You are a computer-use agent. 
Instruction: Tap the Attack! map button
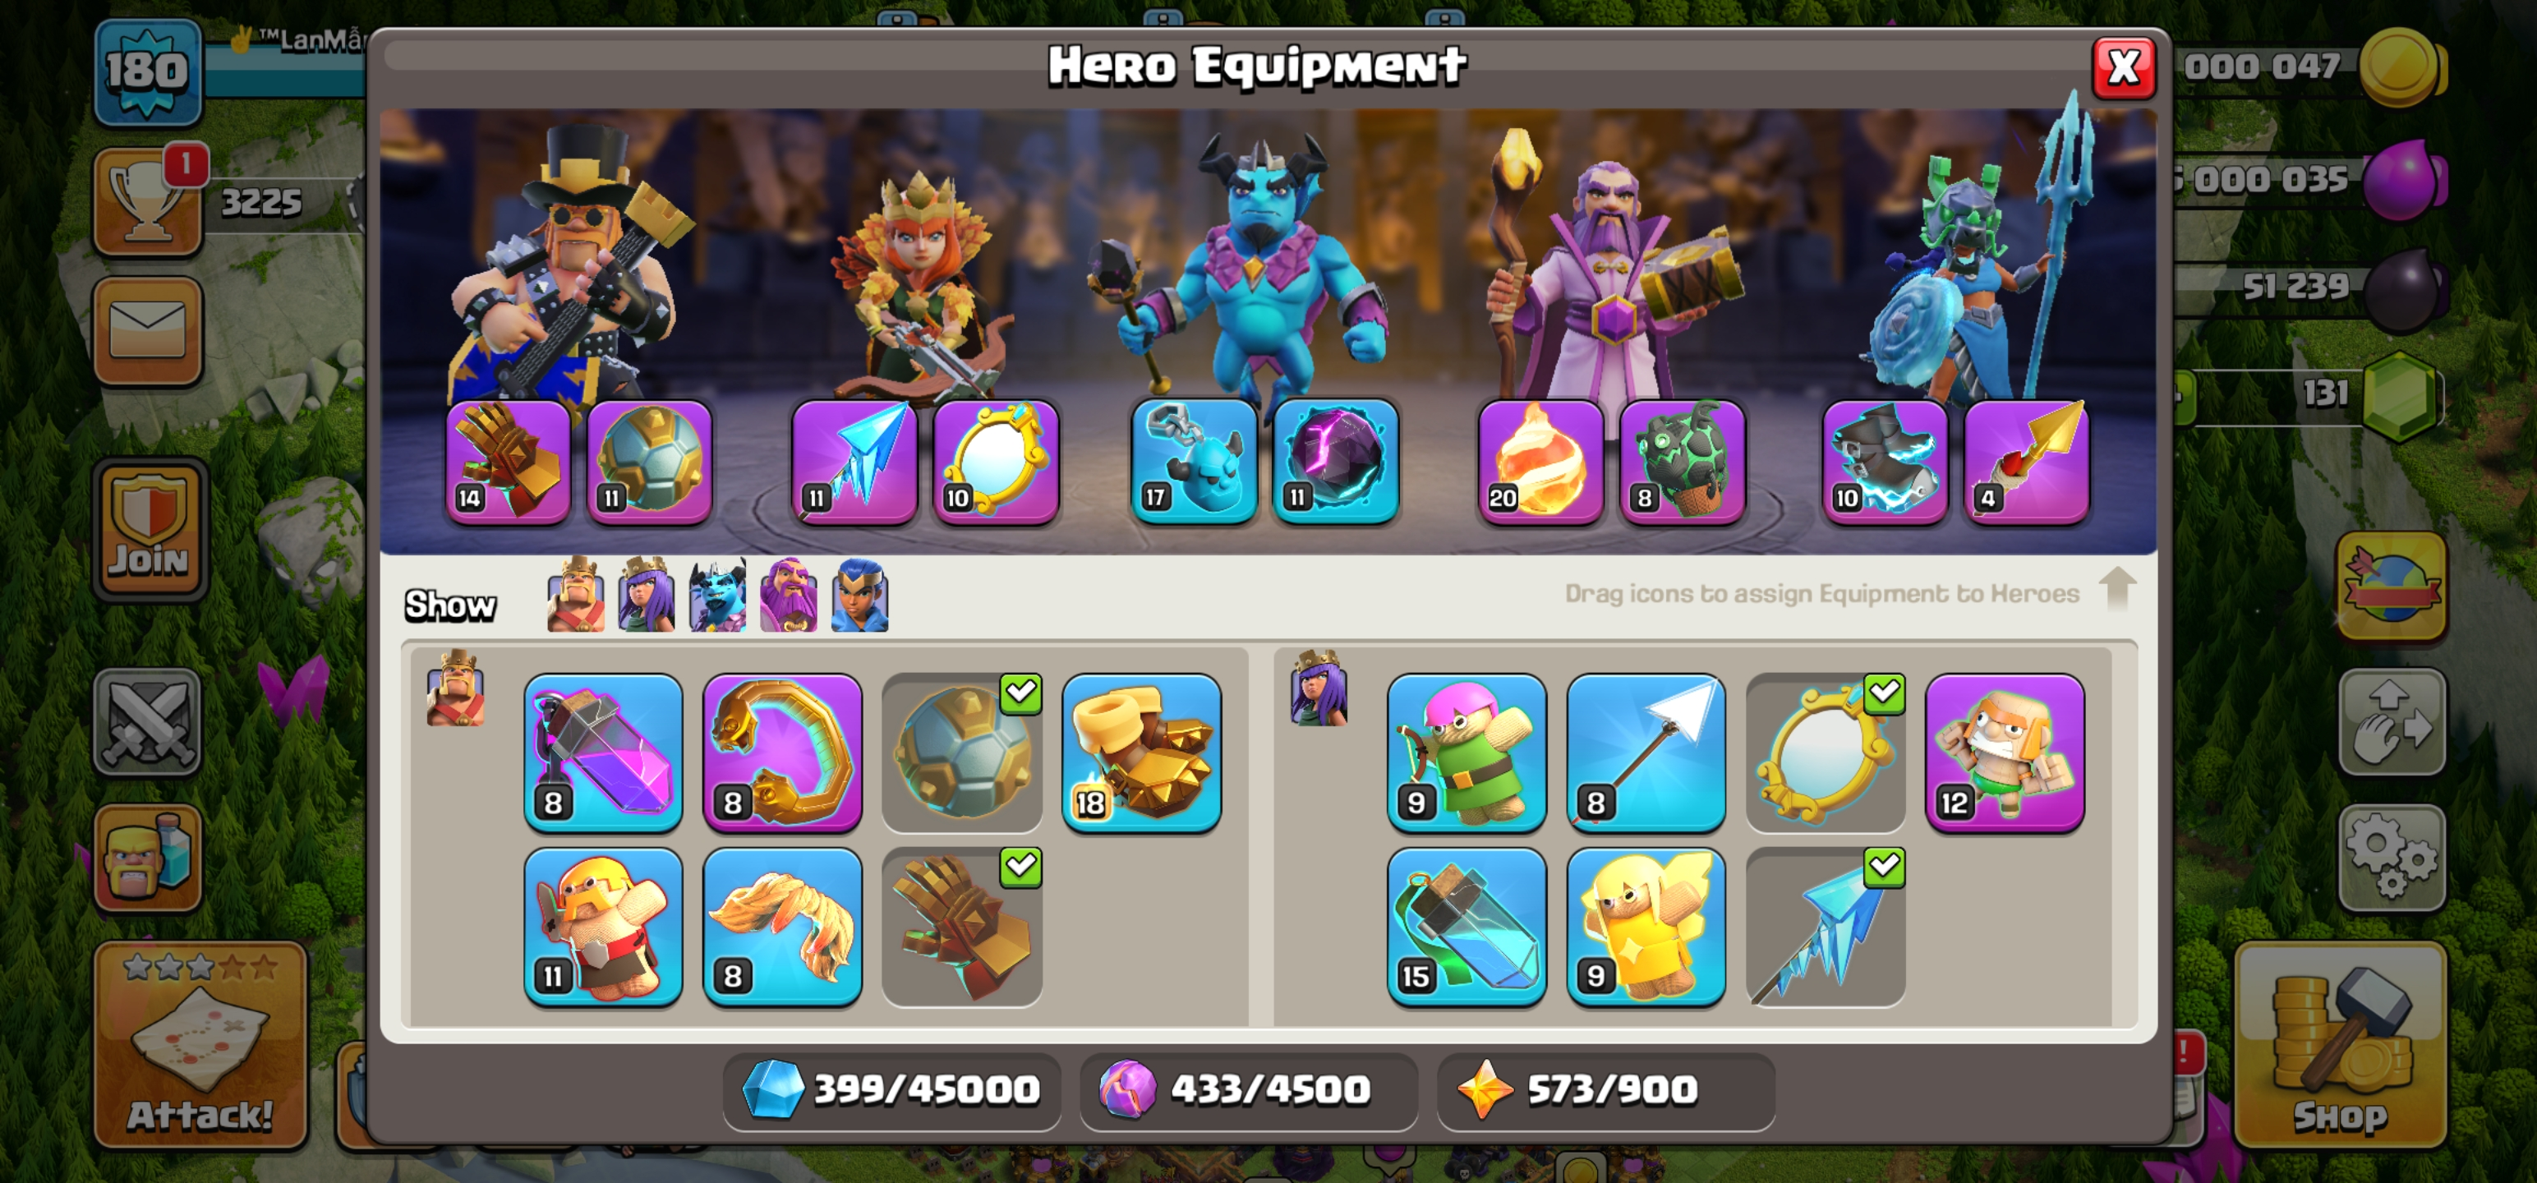click(x=201, y=1046)
